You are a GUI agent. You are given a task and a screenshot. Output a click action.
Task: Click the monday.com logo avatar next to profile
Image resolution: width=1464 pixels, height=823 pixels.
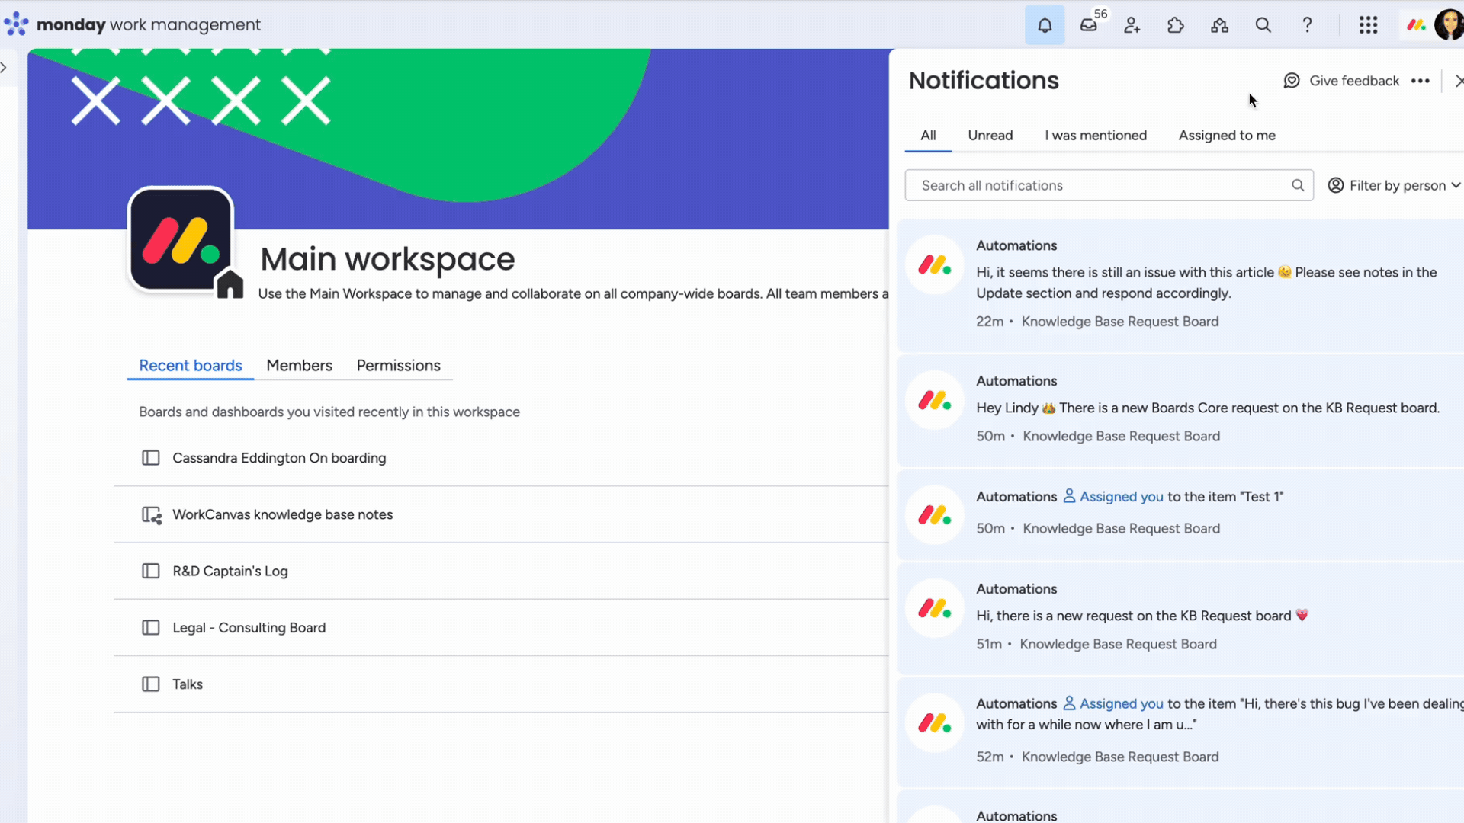[1416, 24]
